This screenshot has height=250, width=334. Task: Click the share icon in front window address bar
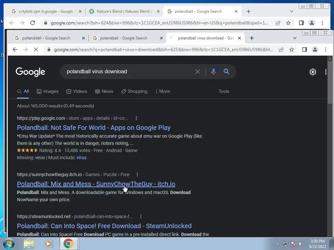281,49
